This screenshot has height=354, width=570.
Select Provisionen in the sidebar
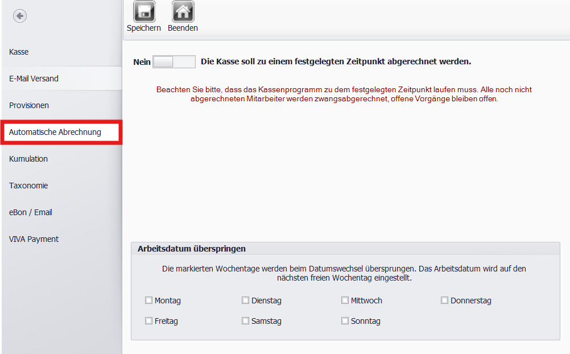coord(62,105)
